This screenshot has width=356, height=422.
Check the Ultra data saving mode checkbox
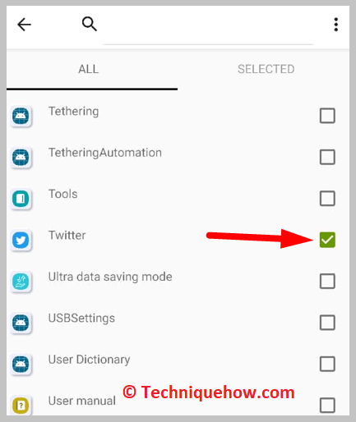pyautogui.click(x=327, y=281)
